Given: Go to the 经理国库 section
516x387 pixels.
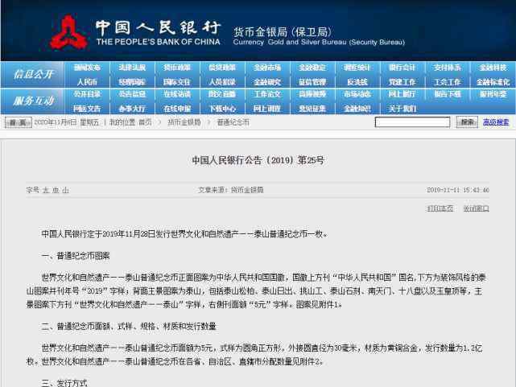Looking at the screenshot, I should [132, 82].
